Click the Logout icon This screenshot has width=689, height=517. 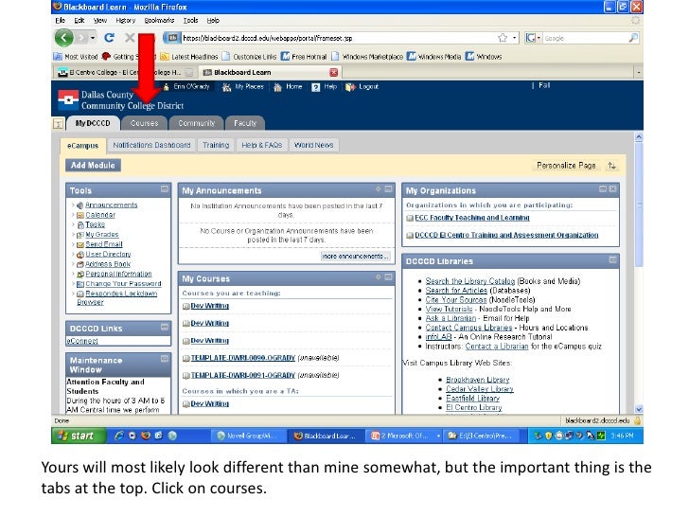pos(350,87)
